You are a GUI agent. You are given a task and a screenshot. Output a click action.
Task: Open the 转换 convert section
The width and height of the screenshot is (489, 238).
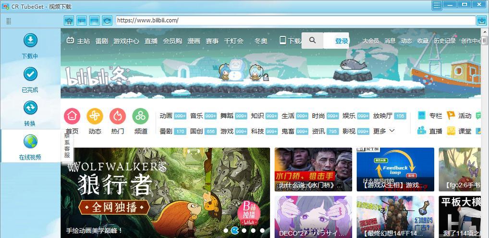coord(30,114)
